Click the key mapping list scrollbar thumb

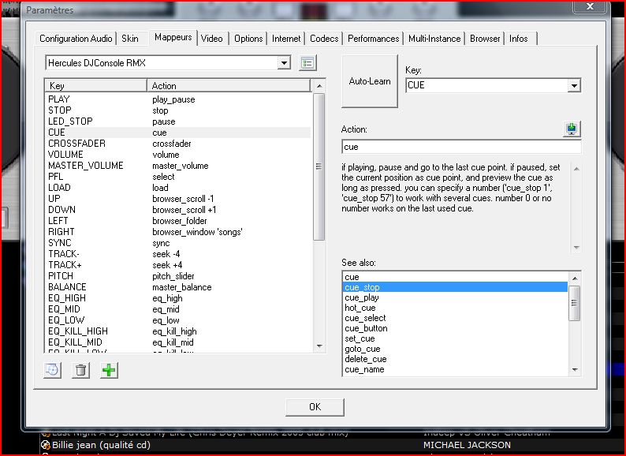click(x=318, y=167)
